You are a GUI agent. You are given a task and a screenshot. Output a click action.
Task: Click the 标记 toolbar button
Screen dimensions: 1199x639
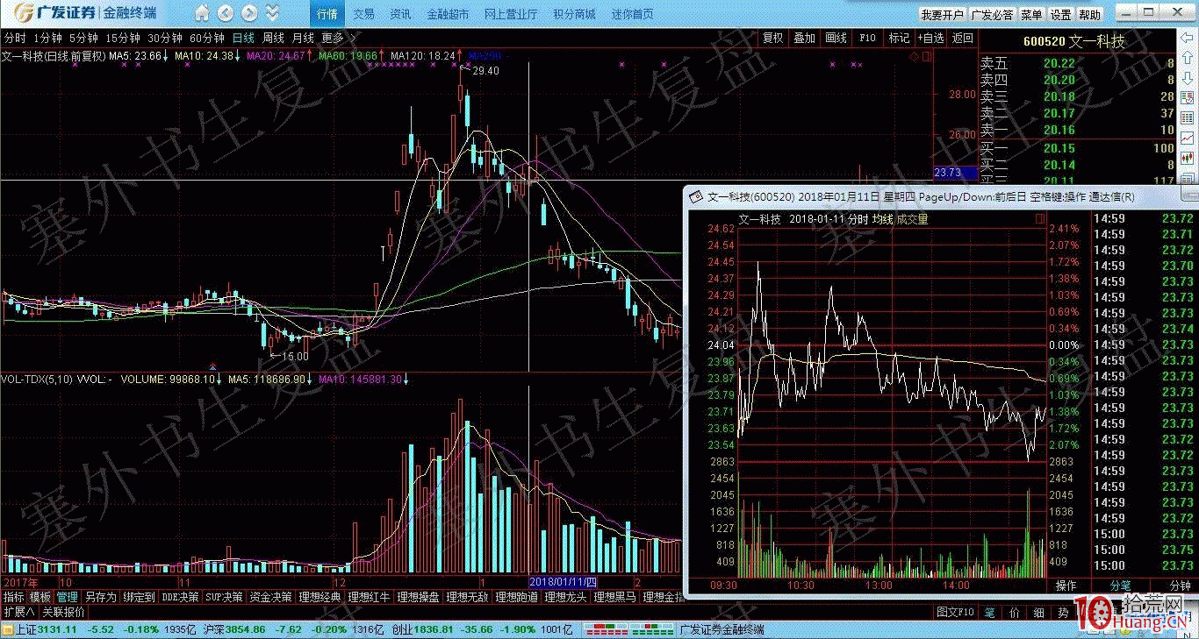pos(899,38)
